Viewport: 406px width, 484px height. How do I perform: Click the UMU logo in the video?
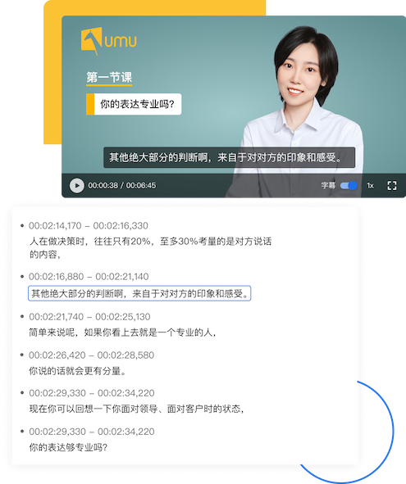pos(108,41)
